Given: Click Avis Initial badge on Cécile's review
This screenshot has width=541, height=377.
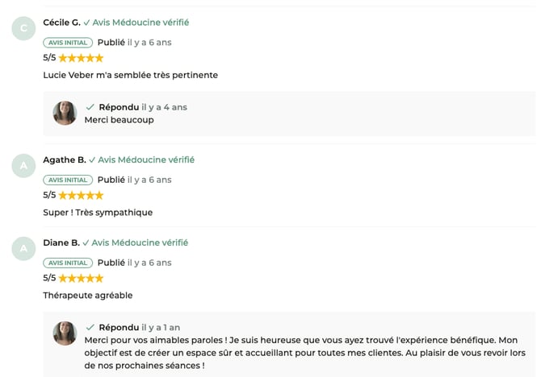Looking at the screenshot, I should [68, 43].
